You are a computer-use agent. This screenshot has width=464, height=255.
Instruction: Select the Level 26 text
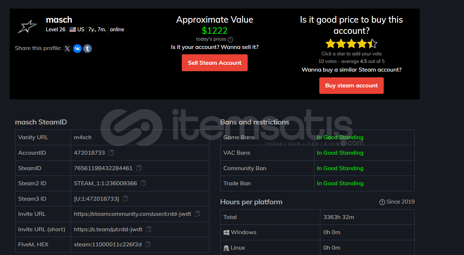click(56, 29)
